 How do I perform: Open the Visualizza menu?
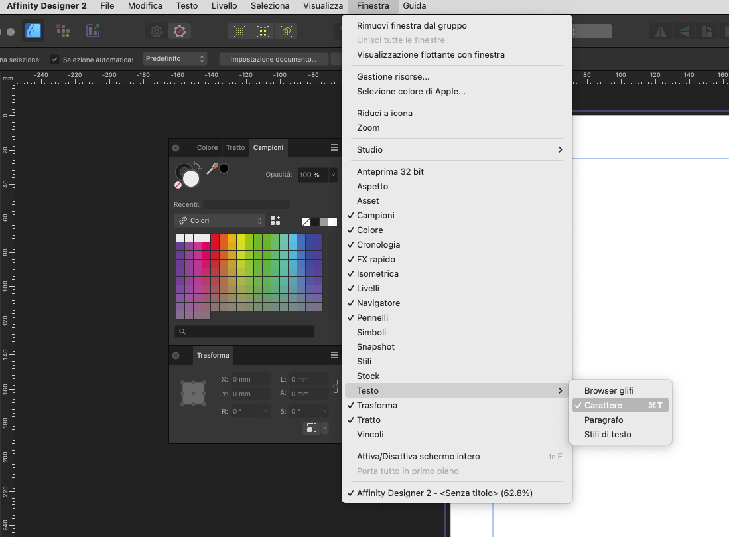(x=323, y=6)
